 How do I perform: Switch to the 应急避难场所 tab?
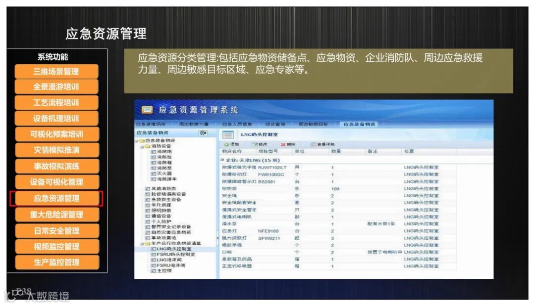pos(151,124)
